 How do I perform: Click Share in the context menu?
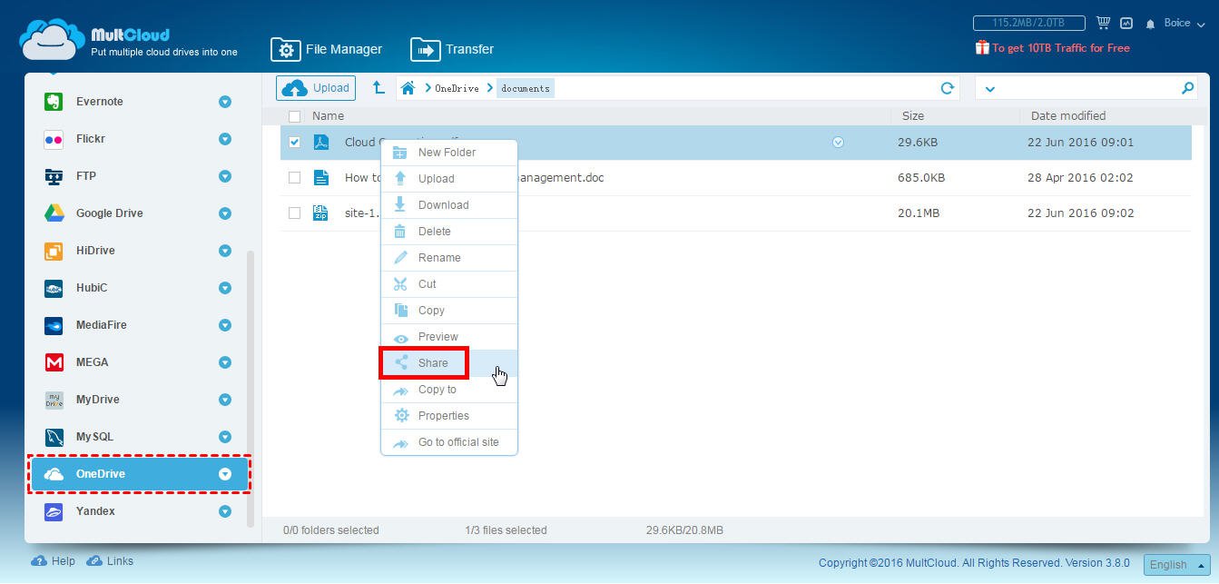(449, 363)
